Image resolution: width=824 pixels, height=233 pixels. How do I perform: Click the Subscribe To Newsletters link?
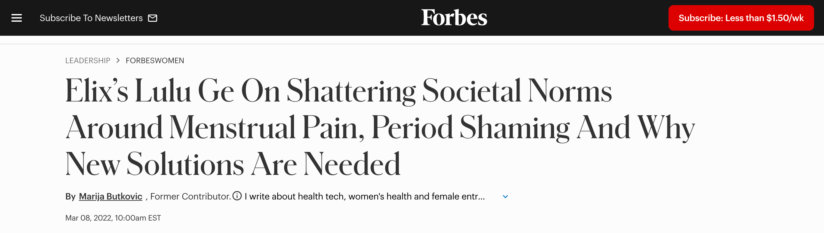[91, 18]
